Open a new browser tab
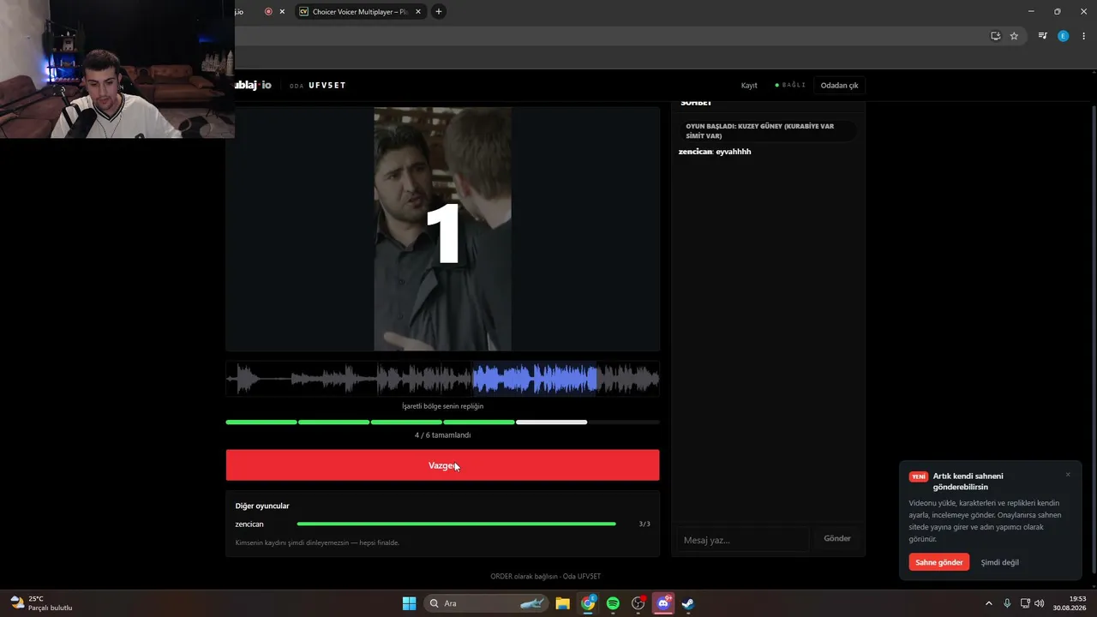Viewport: 1097px width, 617px height. [439, 12]
